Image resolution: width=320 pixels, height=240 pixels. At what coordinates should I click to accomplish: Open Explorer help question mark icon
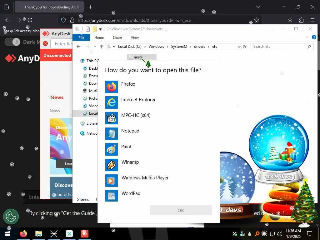[x=314, y=37]
